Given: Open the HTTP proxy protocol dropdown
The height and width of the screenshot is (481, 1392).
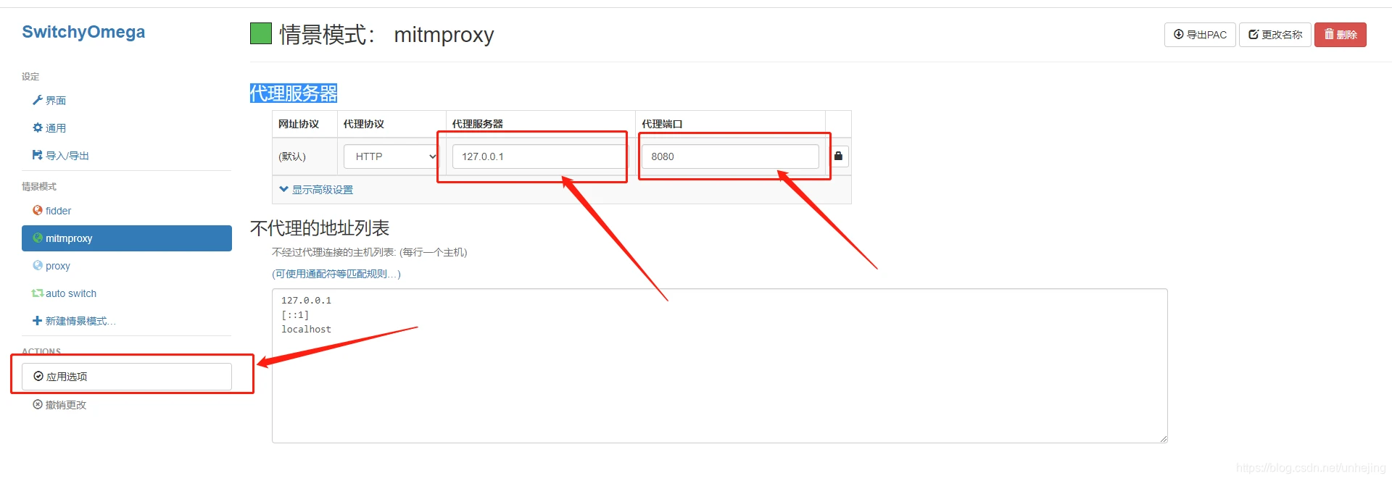Looking at the screenshot, I should click(x=391, y=156).
